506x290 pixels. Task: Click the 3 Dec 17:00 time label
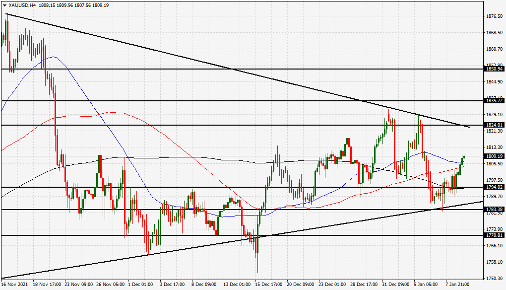172,285
